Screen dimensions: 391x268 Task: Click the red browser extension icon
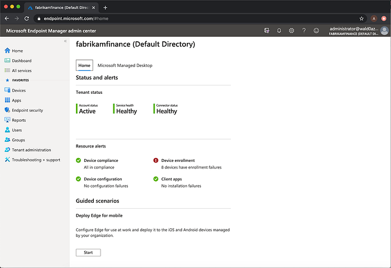point(384,18)
